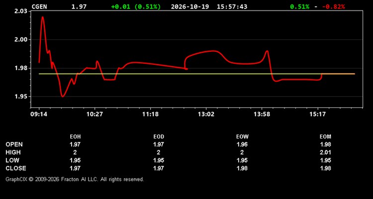
Task: Click the EOM HIGH value 2.01
Action: point(326,152)
